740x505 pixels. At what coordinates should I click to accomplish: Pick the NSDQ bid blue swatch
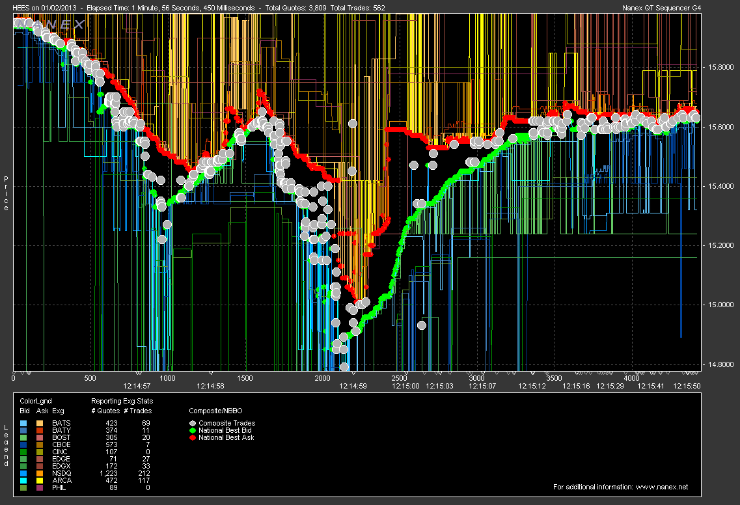click(24, 473)
